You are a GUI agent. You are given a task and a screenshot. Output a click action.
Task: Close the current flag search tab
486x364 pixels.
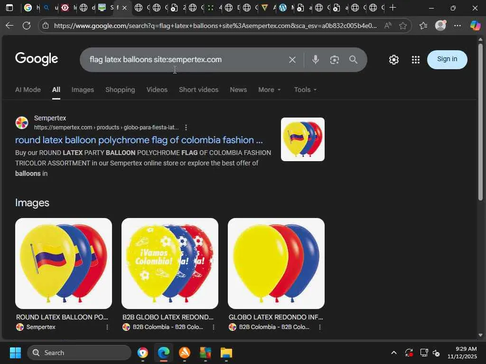[125, 8]
